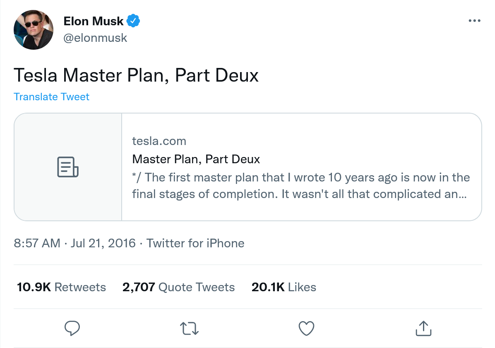
Task: Like the tweet with the heart icon
Action: click(x=306, y=329)
